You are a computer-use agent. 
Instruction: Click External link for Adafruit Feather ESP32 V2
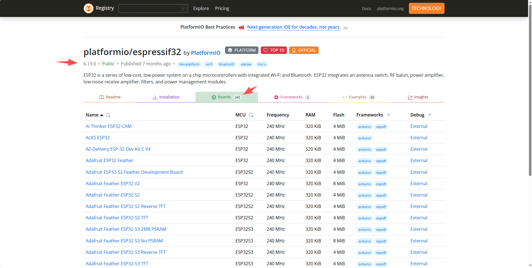(x=419, y=183)
